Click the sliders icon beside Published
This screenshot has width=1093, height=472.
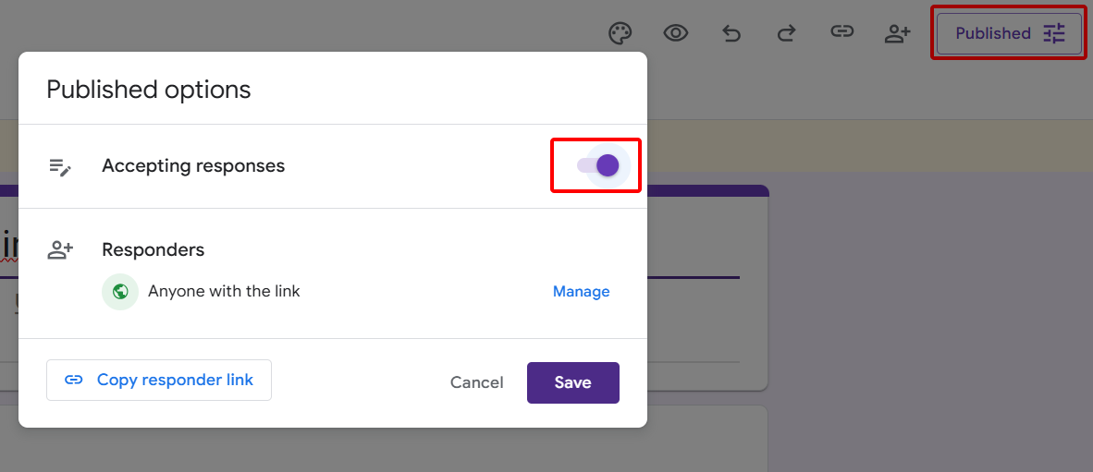[1054, 33]
